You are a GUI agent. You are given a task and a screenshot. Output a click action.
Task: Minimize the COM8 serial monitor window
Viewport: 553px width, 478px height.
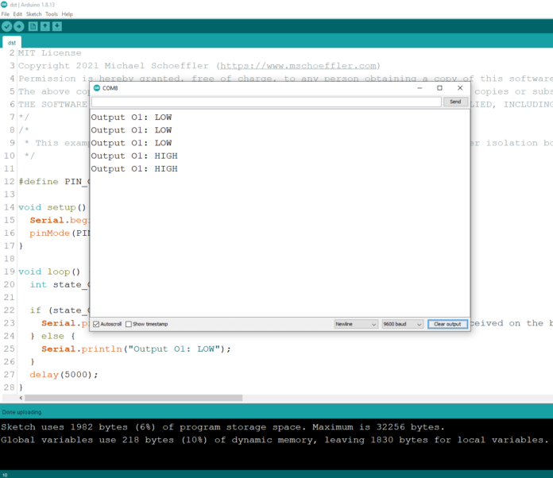coord(420,88)
